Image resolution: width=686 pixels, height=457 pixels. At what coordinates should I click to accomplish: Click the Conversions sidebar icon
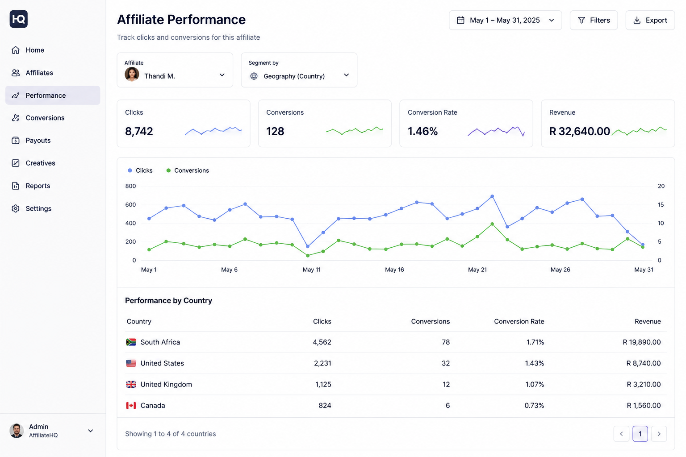click(x=16, y=118)
